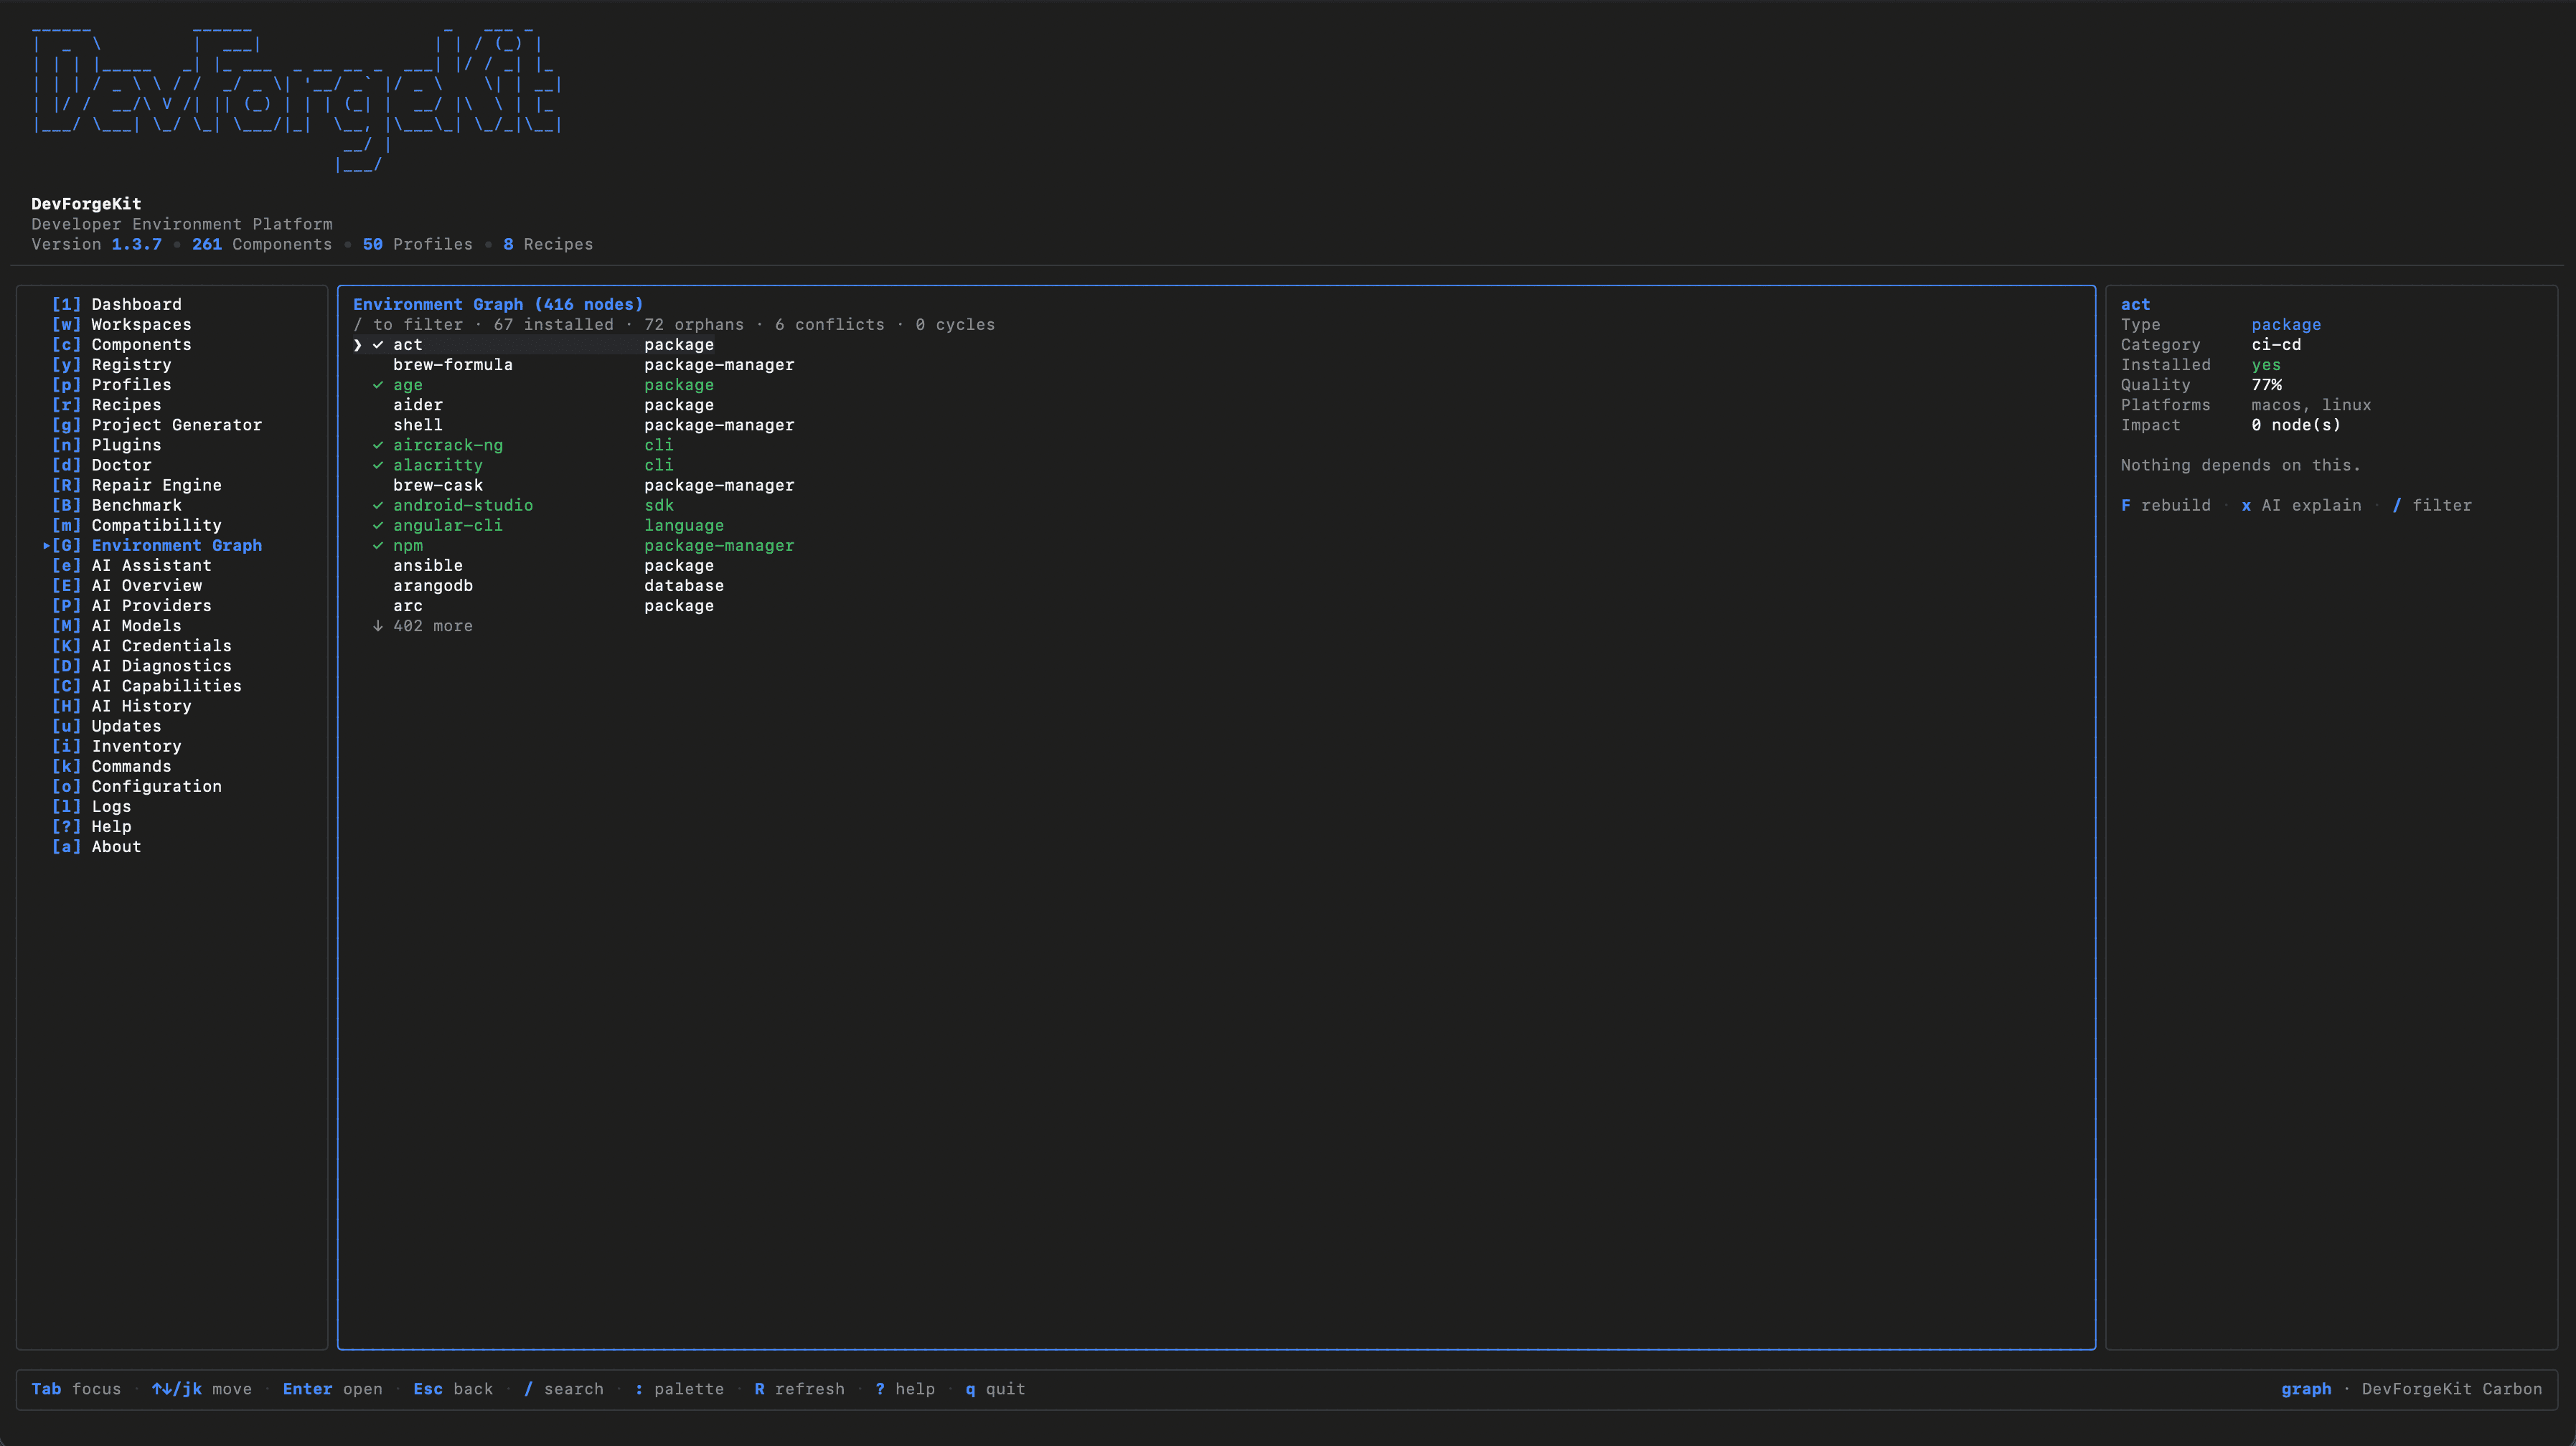Viewport: 2576px width, 1446px height.
Task: Show AI History
Action: (121, 706)
